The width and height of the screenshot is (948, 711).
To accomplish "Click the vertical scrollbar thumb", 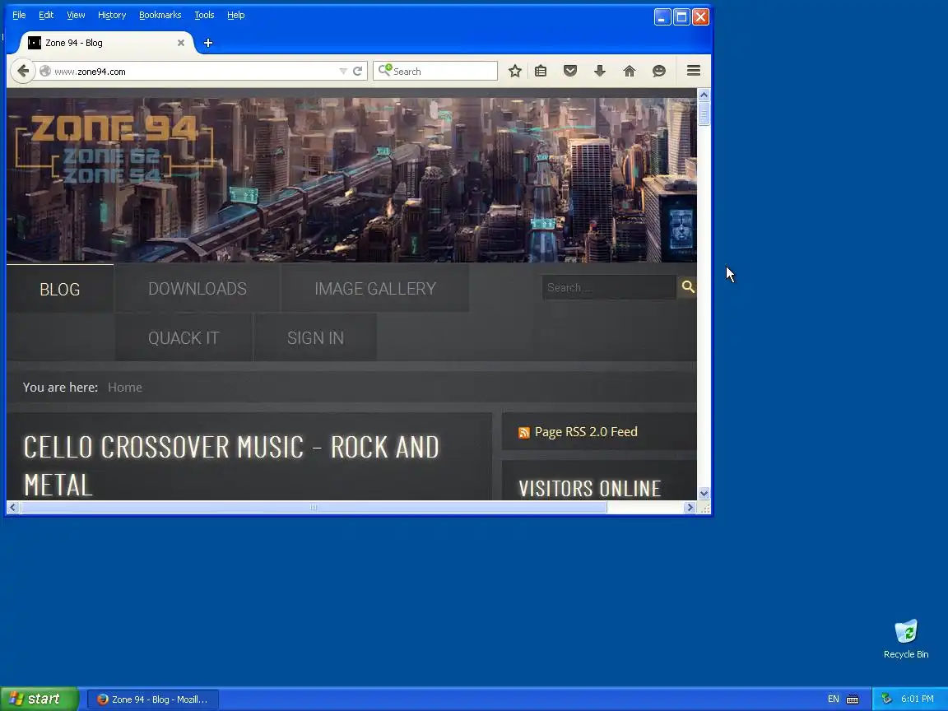I will pyautogui.click(x=704, y=113).
